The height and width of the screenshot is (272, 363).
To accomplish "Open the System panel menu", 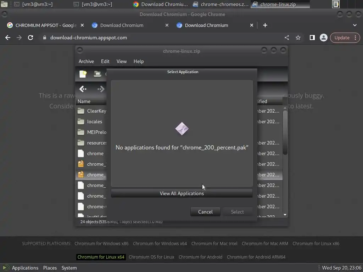I will coord(69,268).
